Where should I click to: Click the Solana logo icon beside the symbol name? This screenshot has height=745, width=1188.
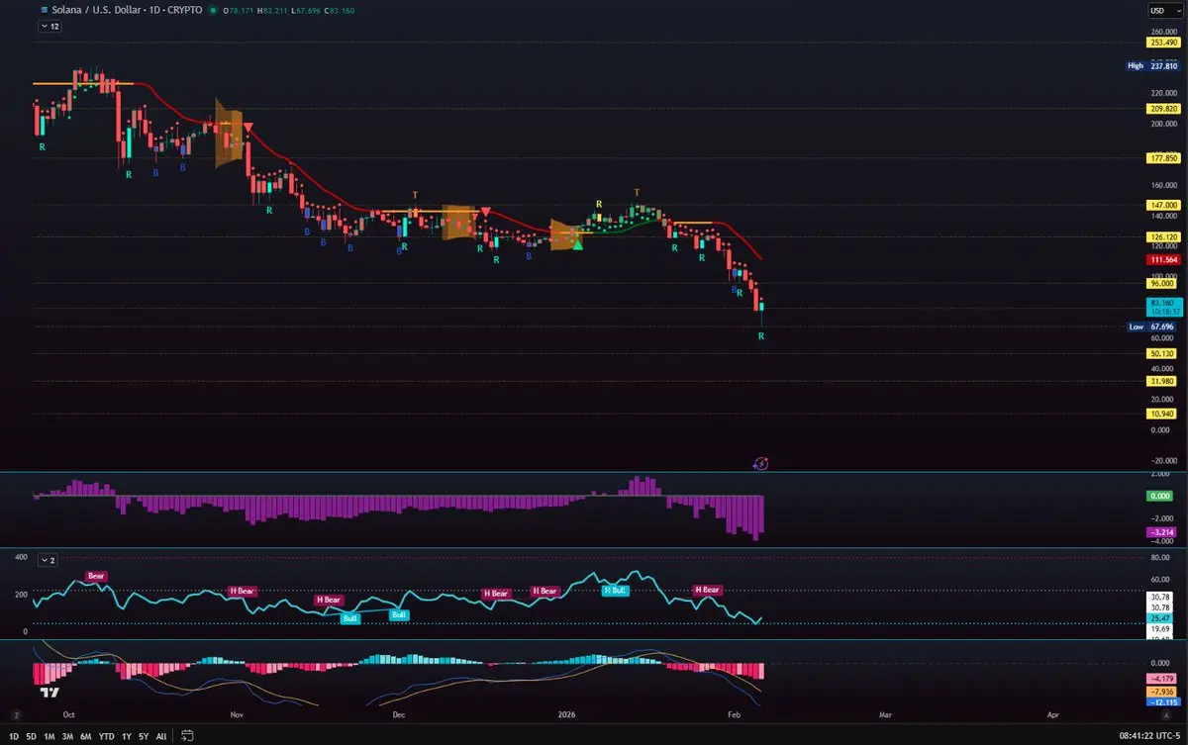pos(43,10)
